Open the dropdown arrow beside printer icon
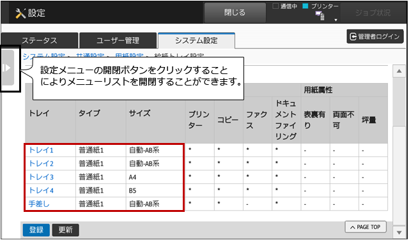 point(336,20)
